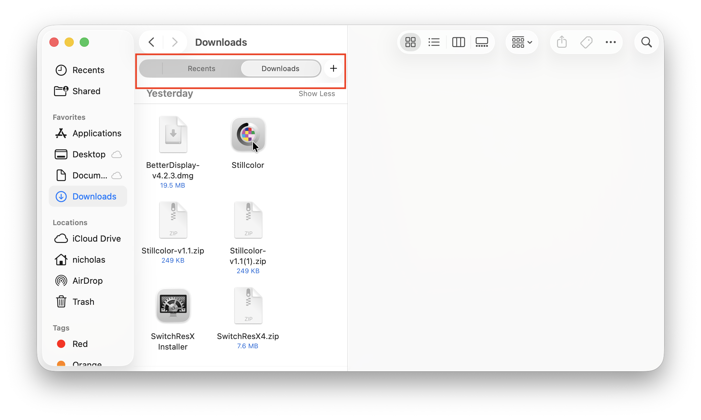Screen dimensions: 701x420
Task: Click the Trash bin icon
Action: pyautogui.click(x=61, y=302)
